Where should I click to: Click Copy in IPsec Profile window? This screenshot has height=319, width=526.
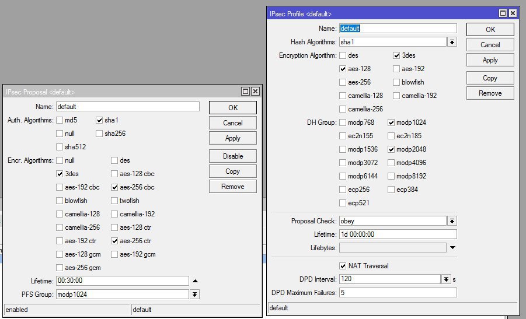pyautogui.click(x=490, y=78)
